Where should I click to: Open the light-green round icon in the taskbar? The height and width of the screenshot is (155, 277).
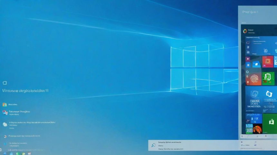24,154
